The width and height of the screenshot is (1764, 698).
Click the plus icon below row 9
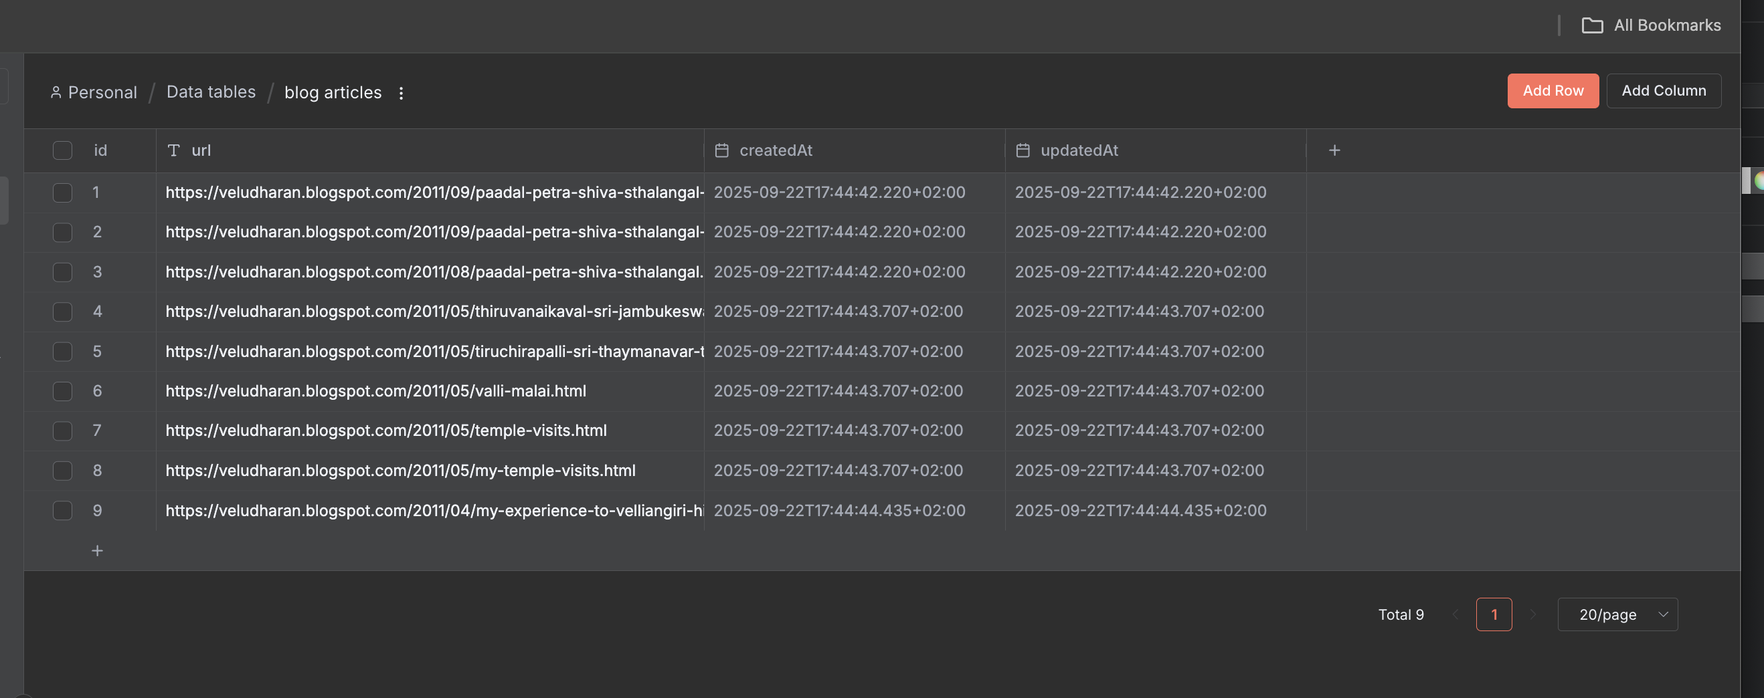coord(97,551)
